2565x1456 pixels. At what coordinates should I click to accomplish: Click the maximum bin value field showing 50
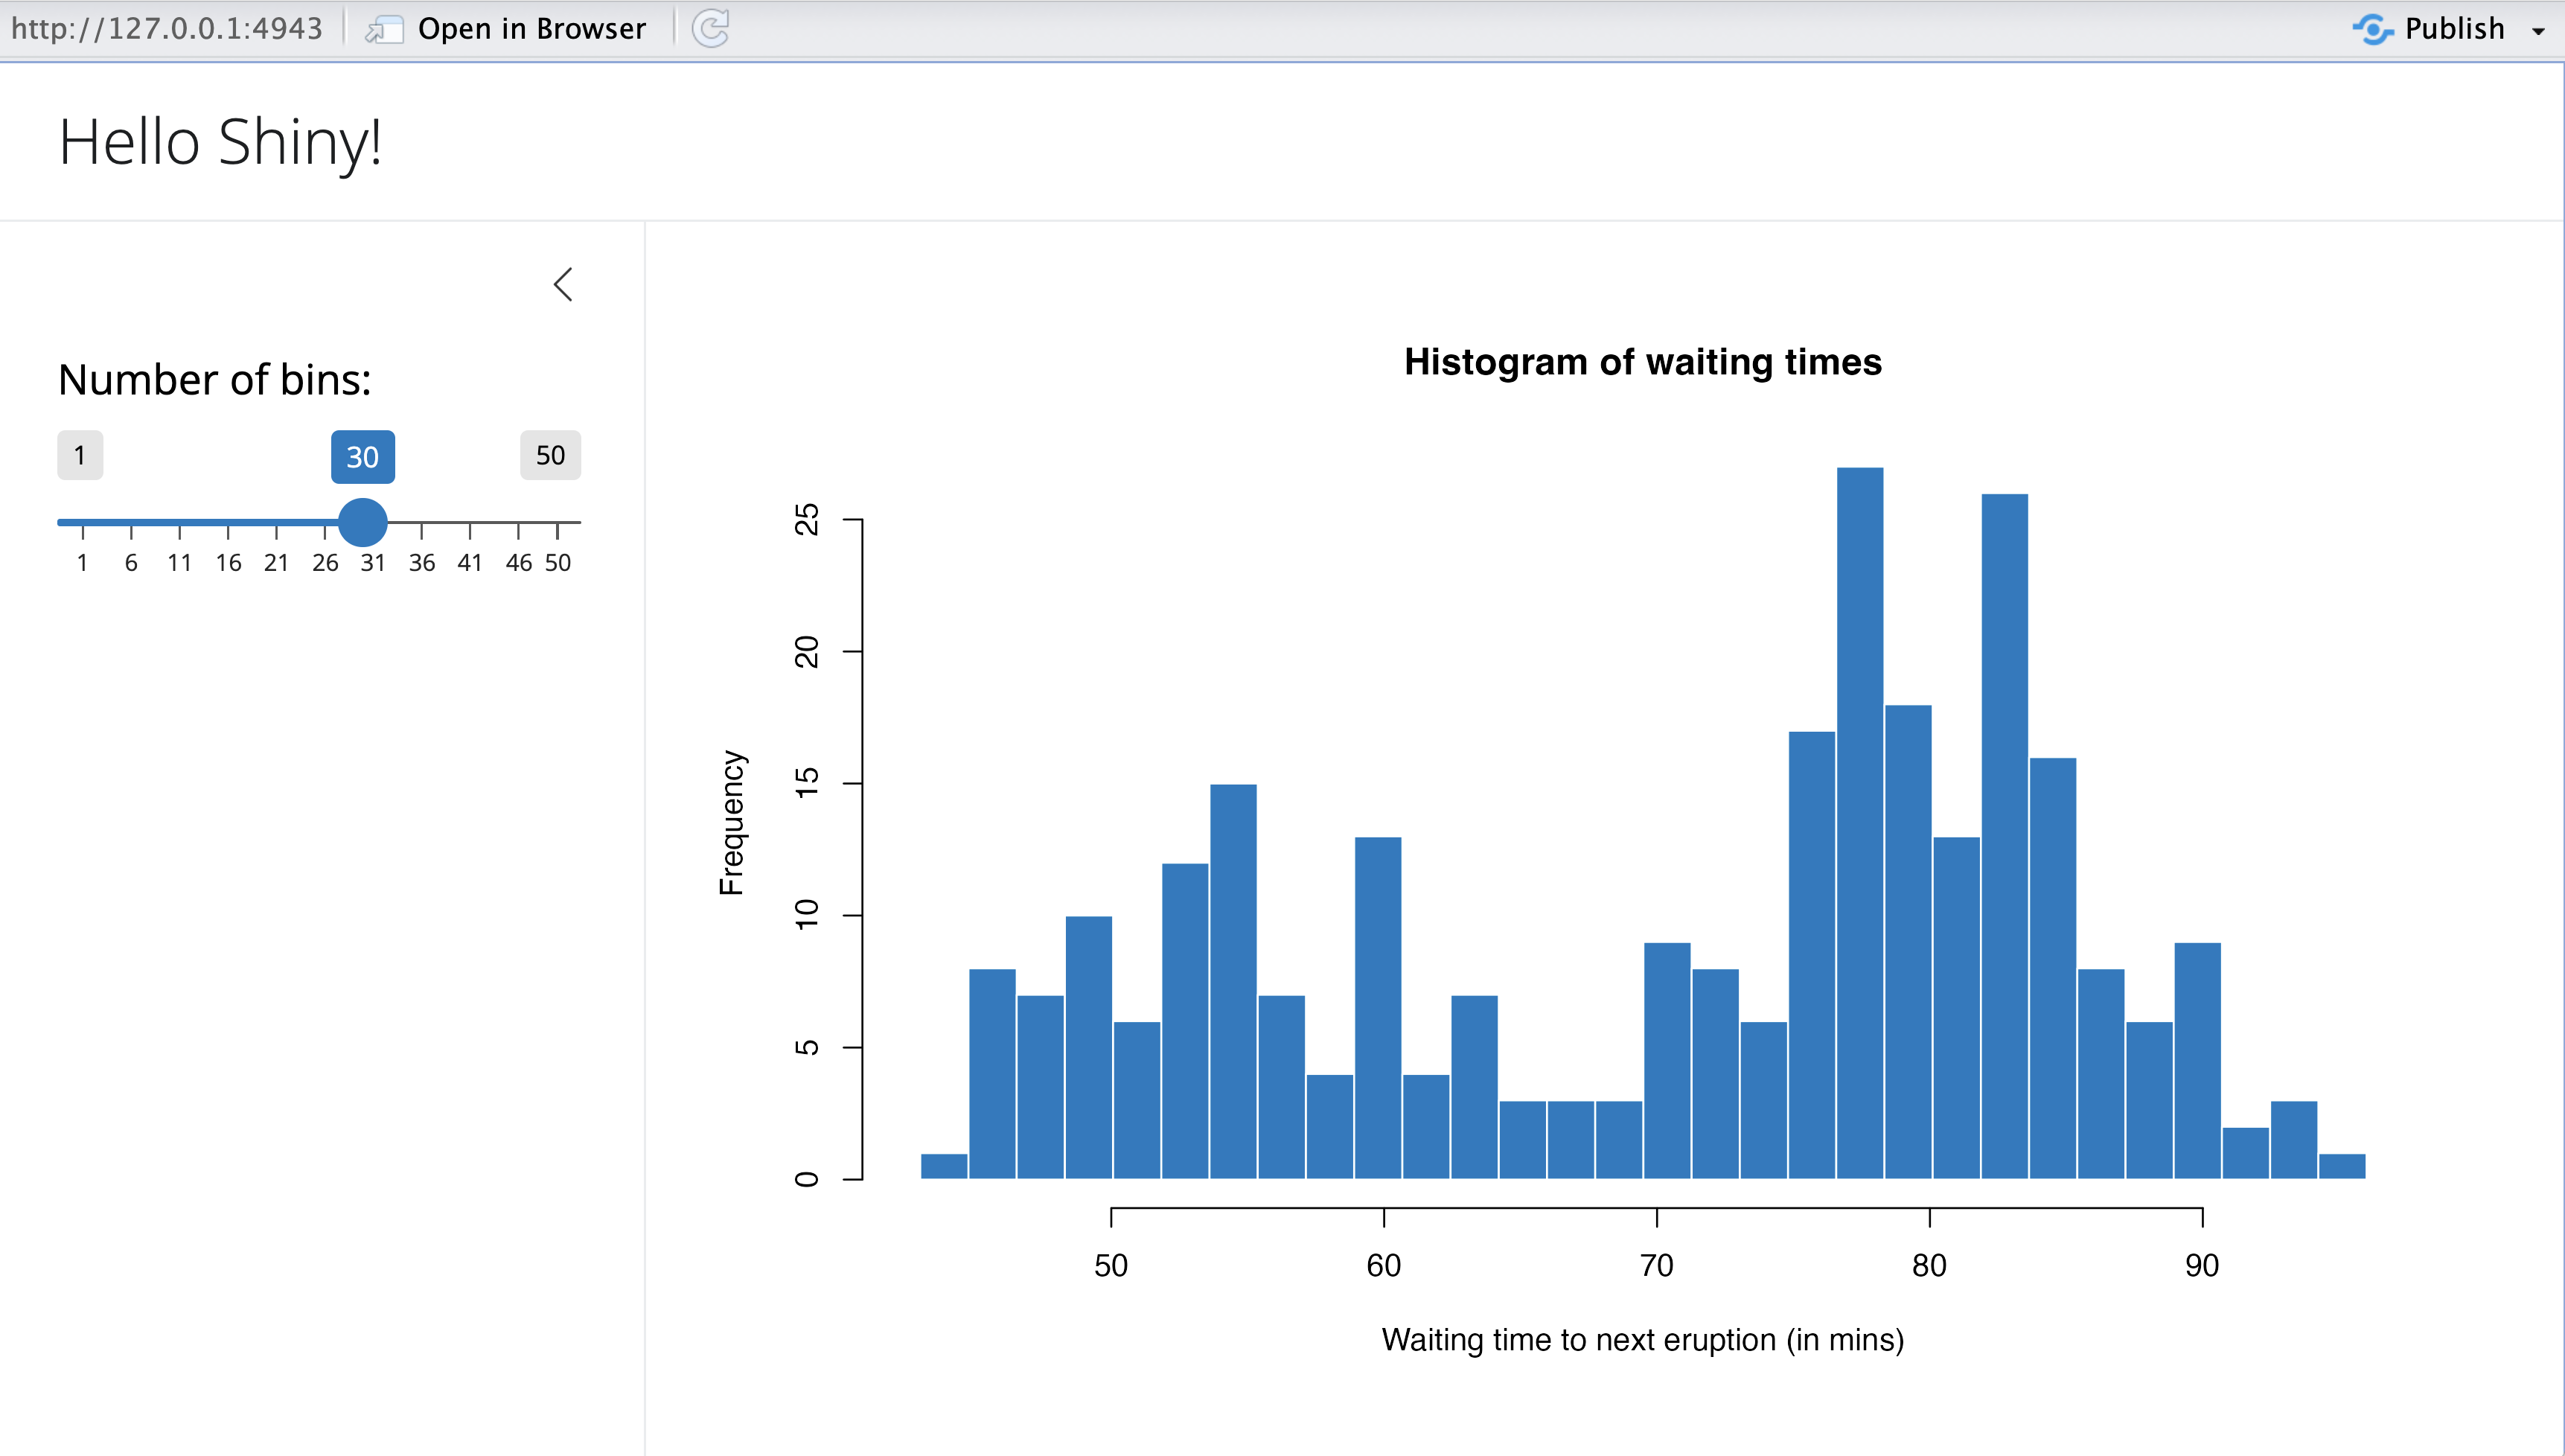[x=546, y=455]
